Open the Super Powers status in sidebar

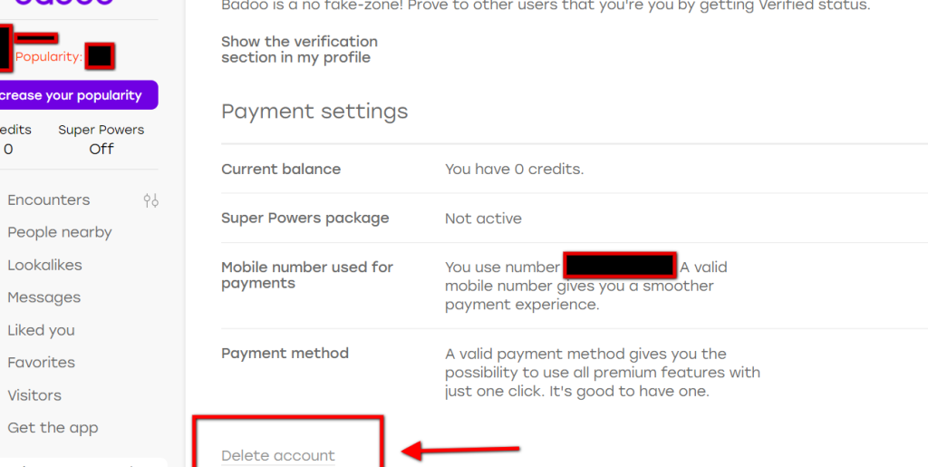[101, 140]
